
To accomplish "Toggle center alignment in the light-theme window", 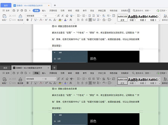I will point(82,20).
